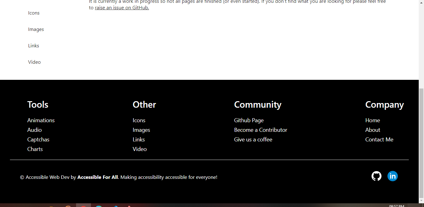Open the LinkedIn profile via footer icon
Image resolution: width=424 pixels, height=207 pixels.
393,176
